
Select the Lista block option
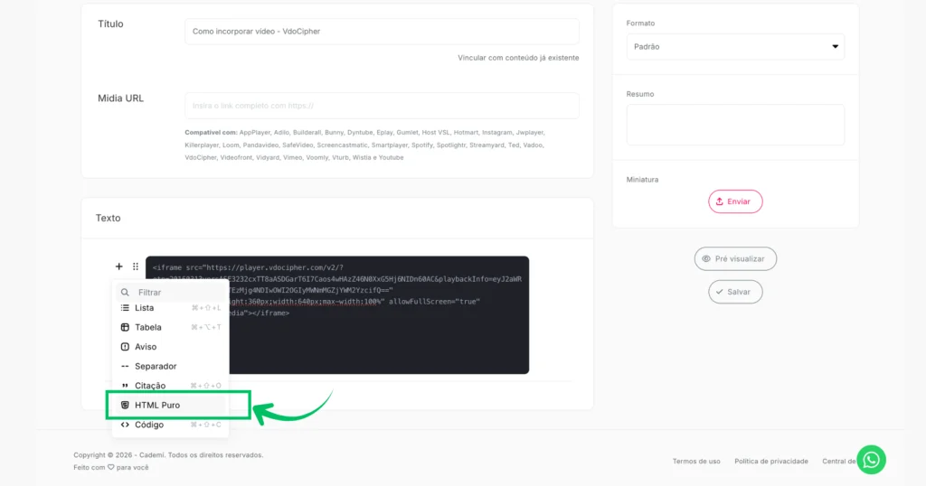click(x=170, y=308)
